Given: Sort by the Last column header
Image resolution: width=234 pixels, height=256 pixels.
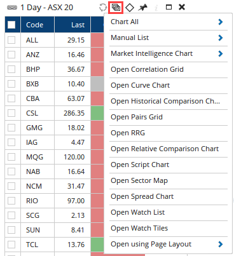Looking at the screenshot, I should [x=72, y=25].
